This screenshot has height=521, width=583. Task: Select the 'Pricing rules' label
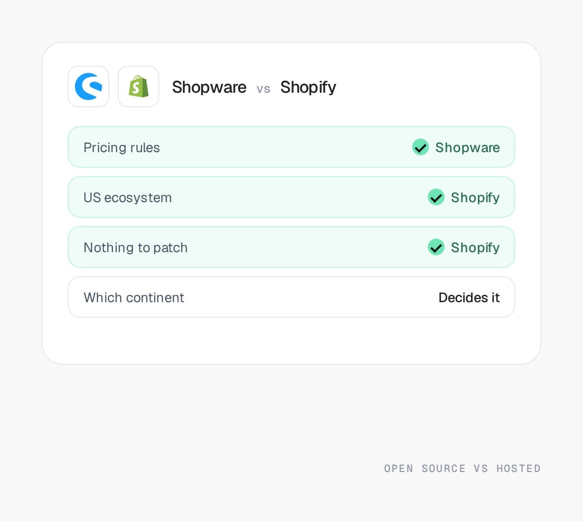click(x=122, y=147)
